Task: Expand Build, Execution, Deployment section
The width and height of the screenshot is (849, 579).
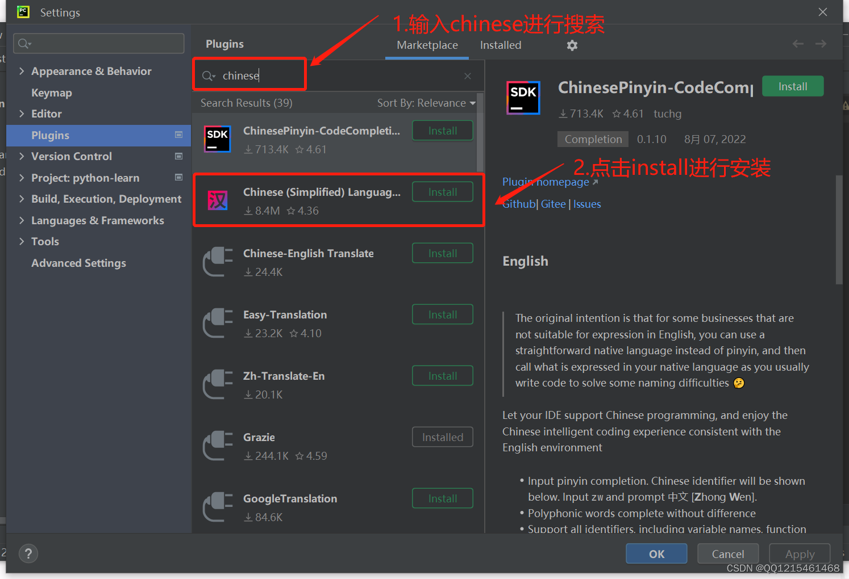Action: 22,199
